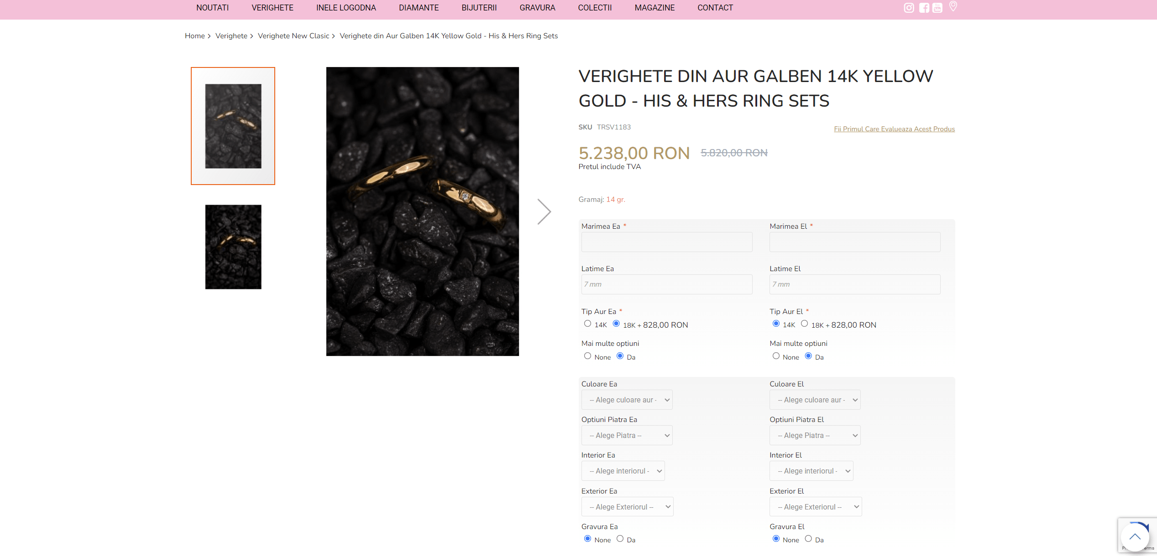Open the Culoare Ea gold color dropdown

627,400
